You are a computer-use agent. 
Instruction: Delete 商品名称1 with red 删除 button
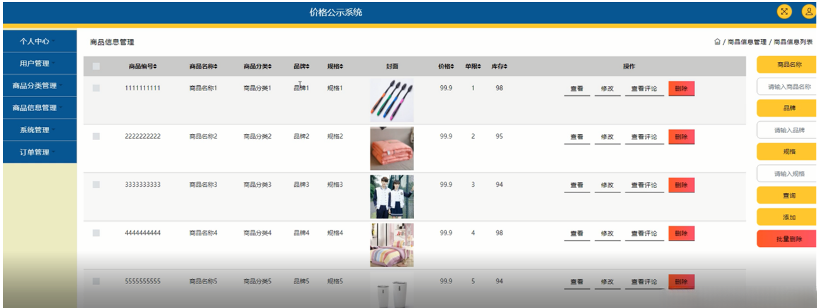681,88
